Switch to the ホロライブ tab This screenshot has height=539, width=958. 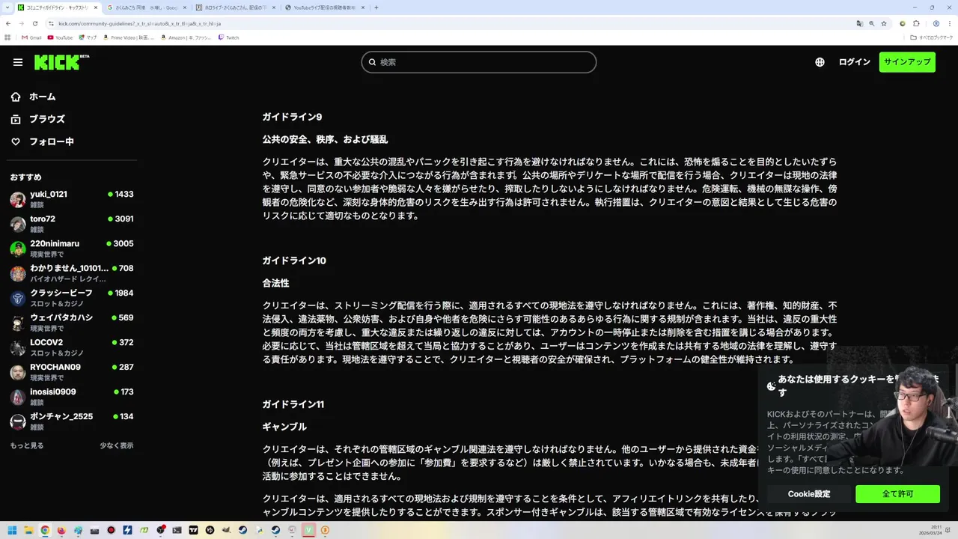pos(234,7)
